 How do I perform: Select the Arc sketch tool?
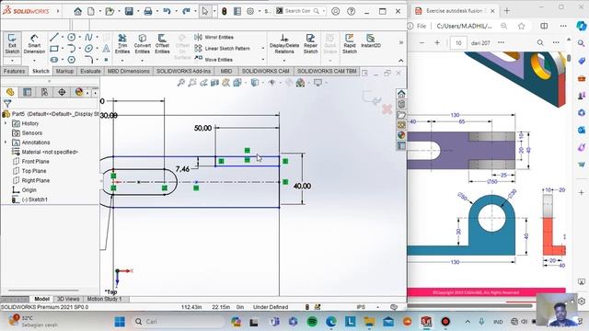click(72, 49)
